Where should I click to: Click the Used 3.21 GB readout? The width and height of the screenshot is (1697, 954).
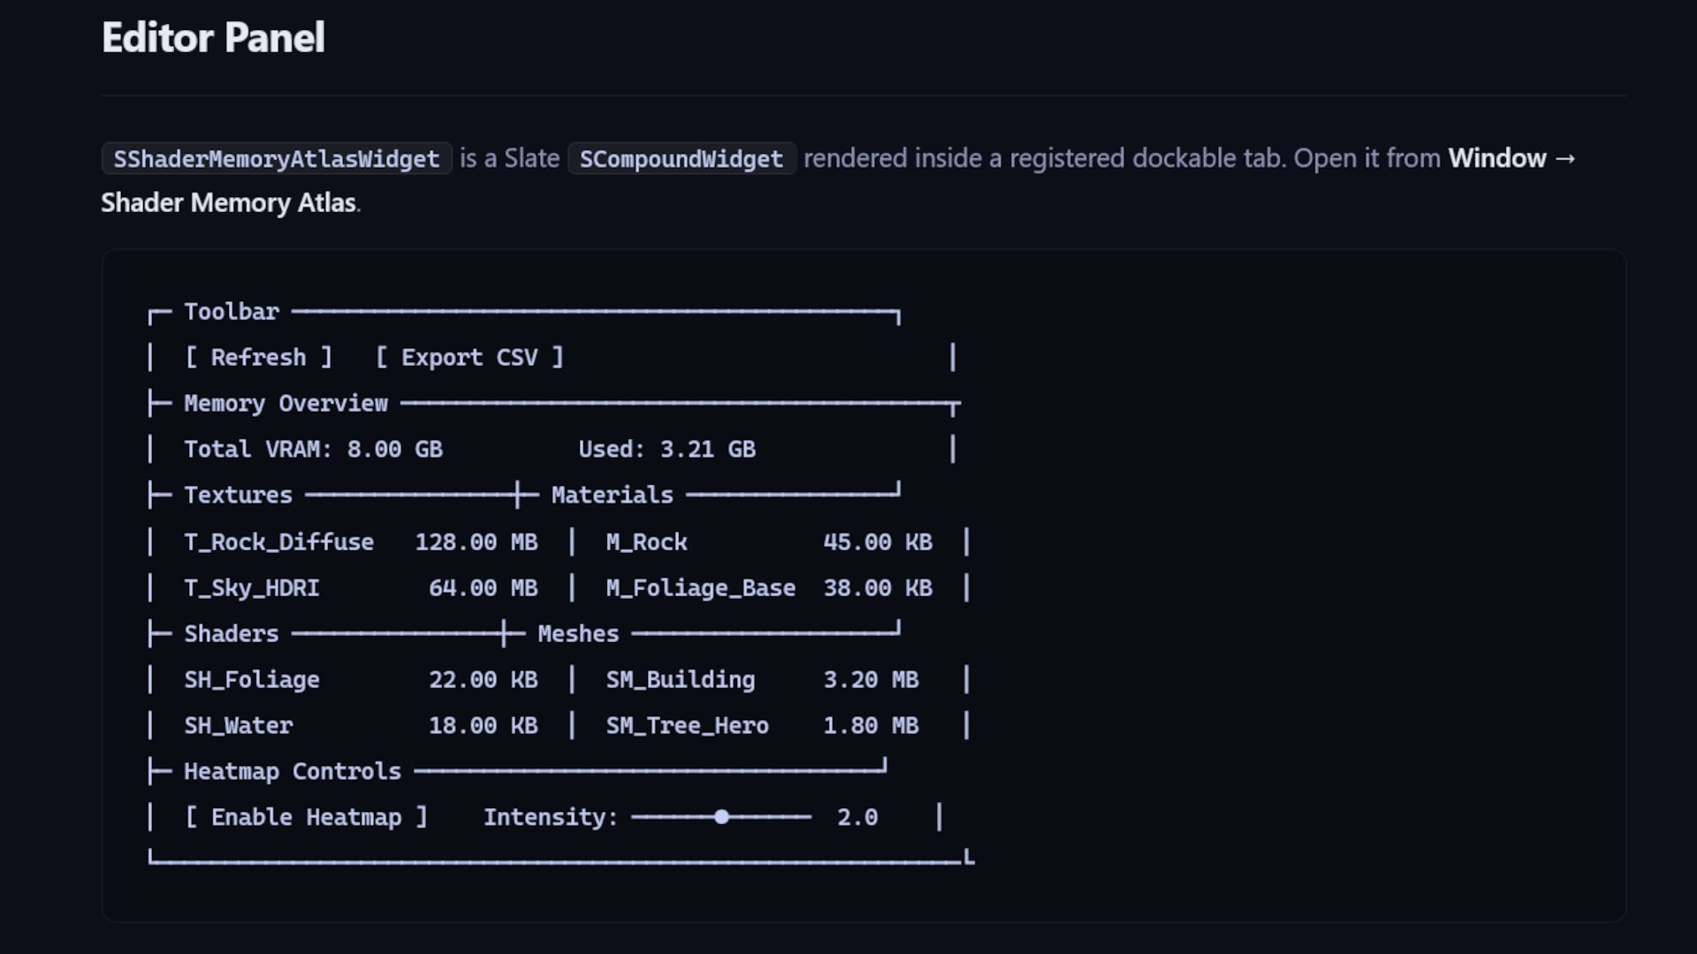pyautogui.click(x=667, y=450)
